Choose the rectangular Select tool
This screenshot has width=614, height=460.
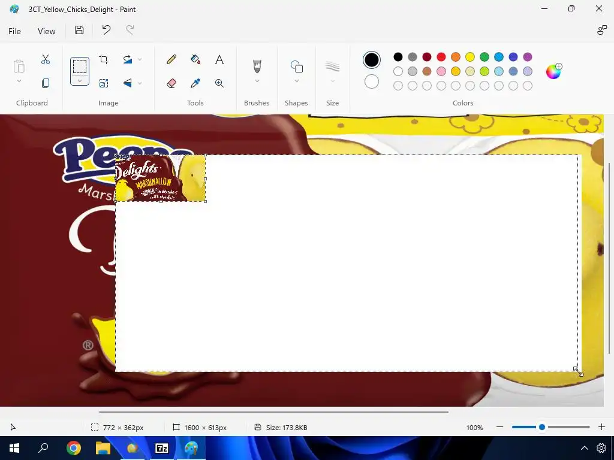(80, 66)
